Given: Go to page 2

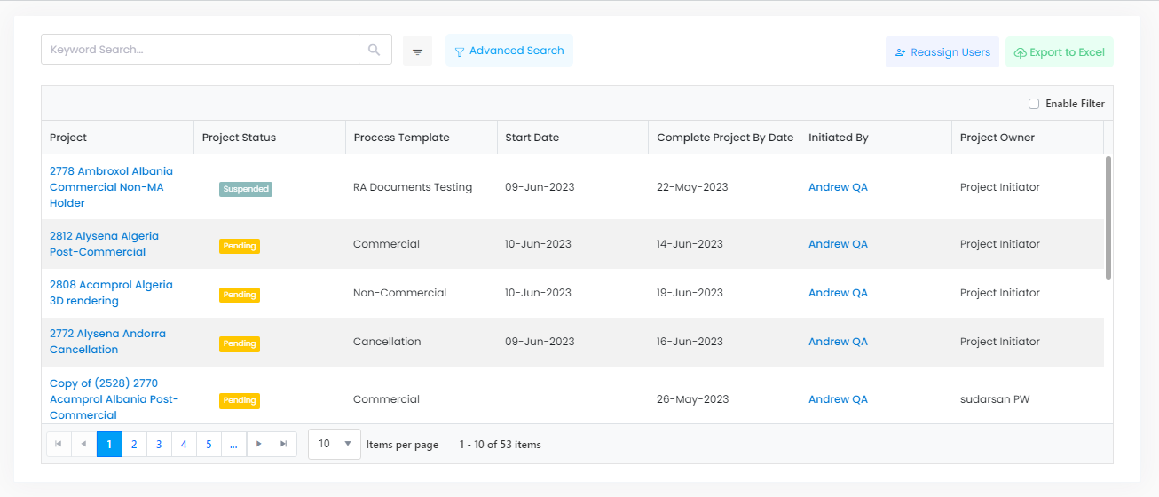Looking at the screenshot, I should coord(134,444).
